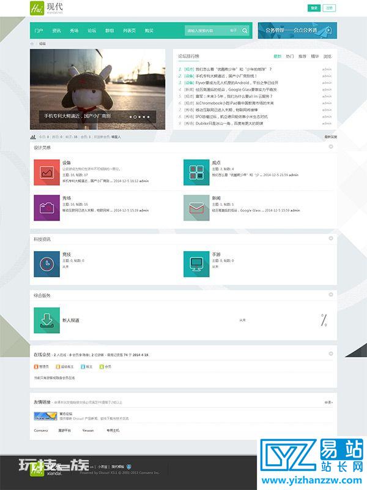Open the rabbit doll slideshow image
The image size is (367, 490).
[x=97, y=89]
